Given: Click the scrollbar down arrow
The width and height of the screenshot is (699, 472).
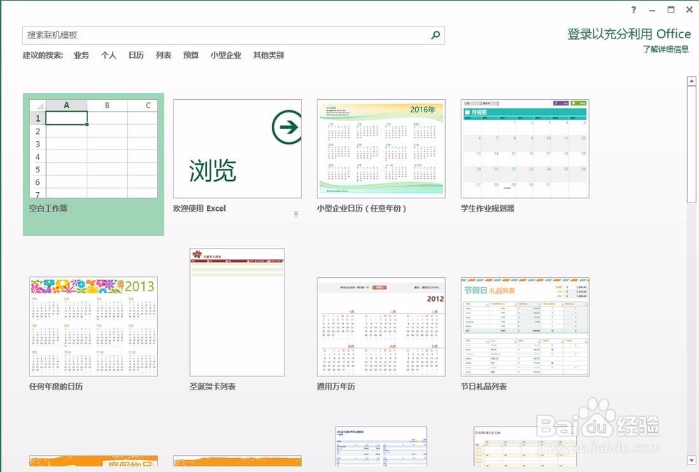Looking at the screenshot, I should [x=691, y=460].
